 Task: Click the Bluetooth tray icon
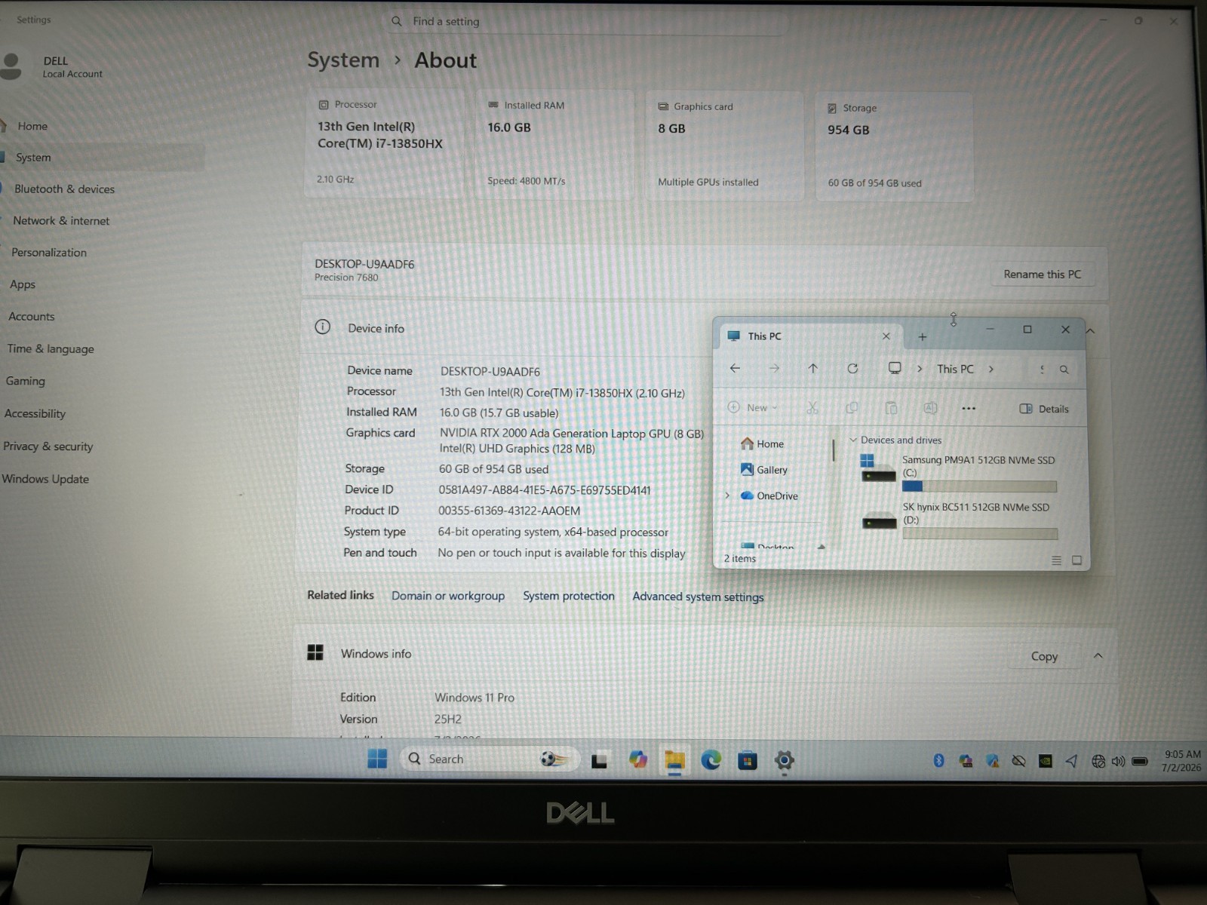point(938,760)
